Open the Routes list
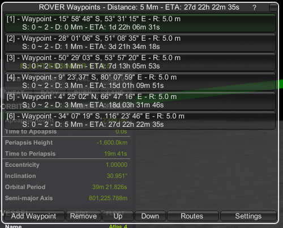 coord(192,216)
